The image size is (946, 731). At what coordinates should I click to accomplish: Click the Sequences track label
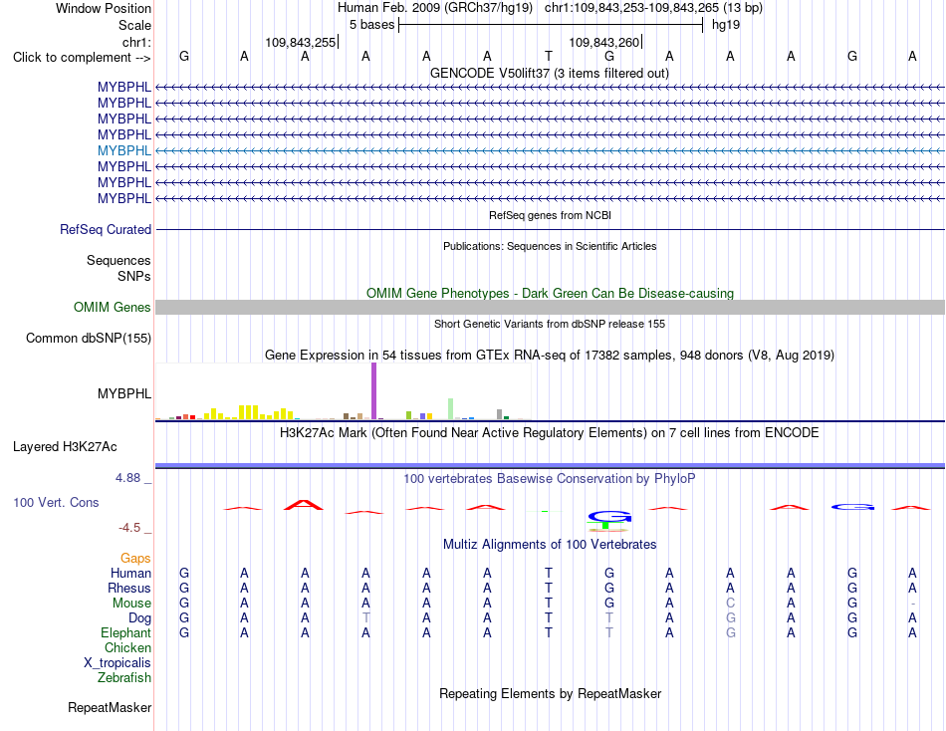[x=118, y=260]
